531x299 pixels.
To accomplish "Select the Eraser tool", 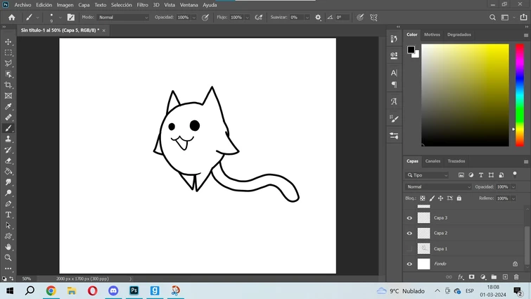I will point(8,161).
